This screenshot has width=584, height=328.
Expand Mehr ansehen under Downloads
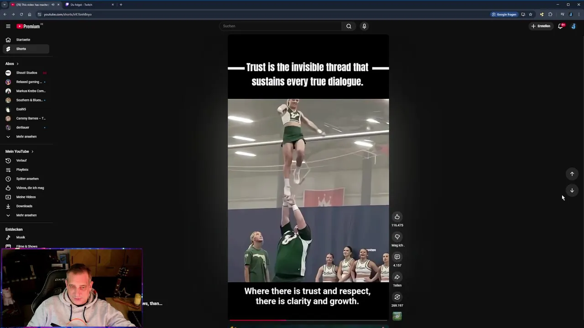coord(26,215)
